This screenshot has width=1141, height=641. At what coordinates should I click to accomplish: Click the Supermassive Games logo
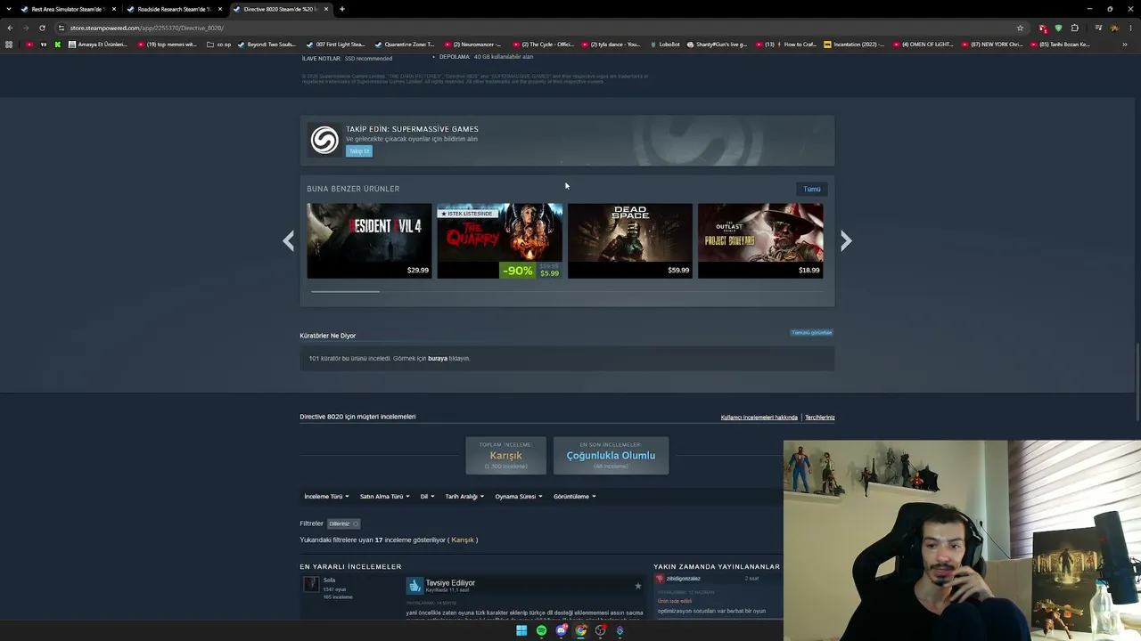tap(324, 140)
